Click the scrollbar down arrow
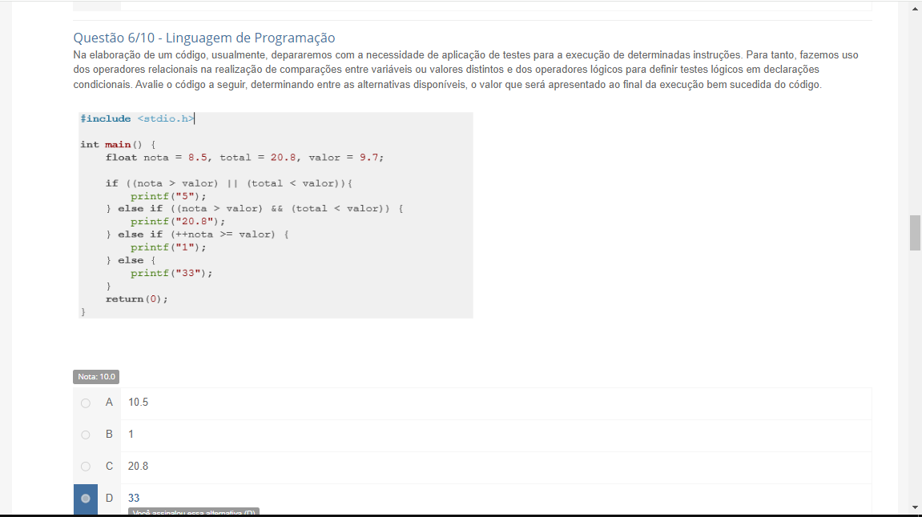 (x=915, y=507)
